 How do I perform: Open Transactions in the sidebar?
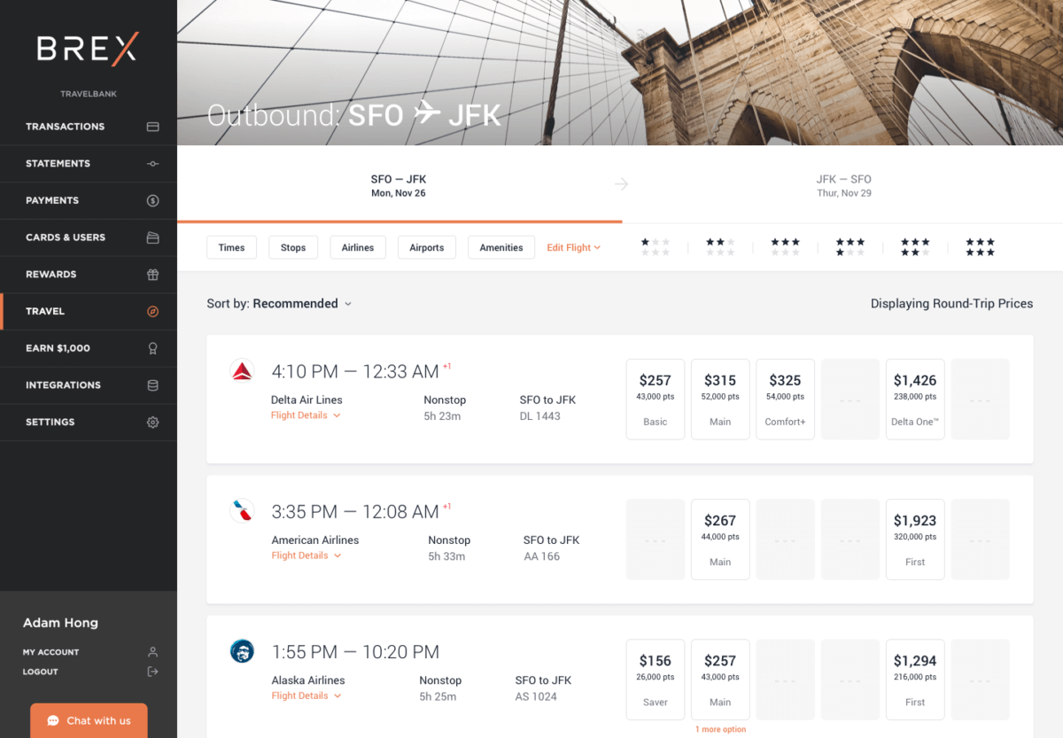click(x=89, y=127)
